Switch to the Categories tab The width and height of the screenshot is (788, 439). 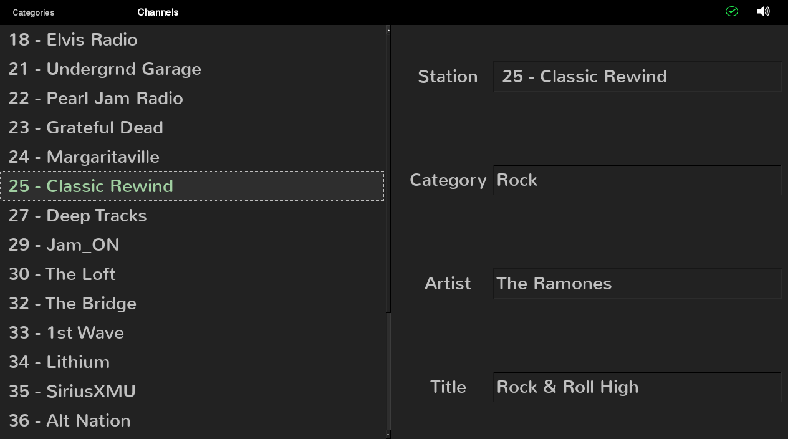(34, 12)
